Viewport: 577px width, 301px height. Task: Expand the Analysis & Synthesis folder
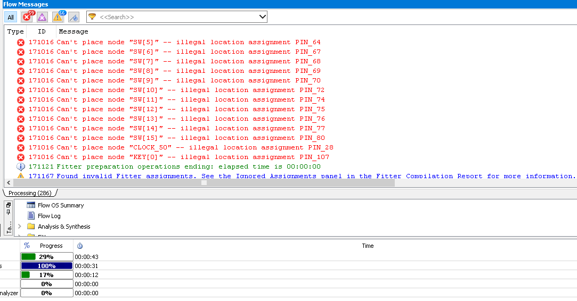tap(20, 227)
